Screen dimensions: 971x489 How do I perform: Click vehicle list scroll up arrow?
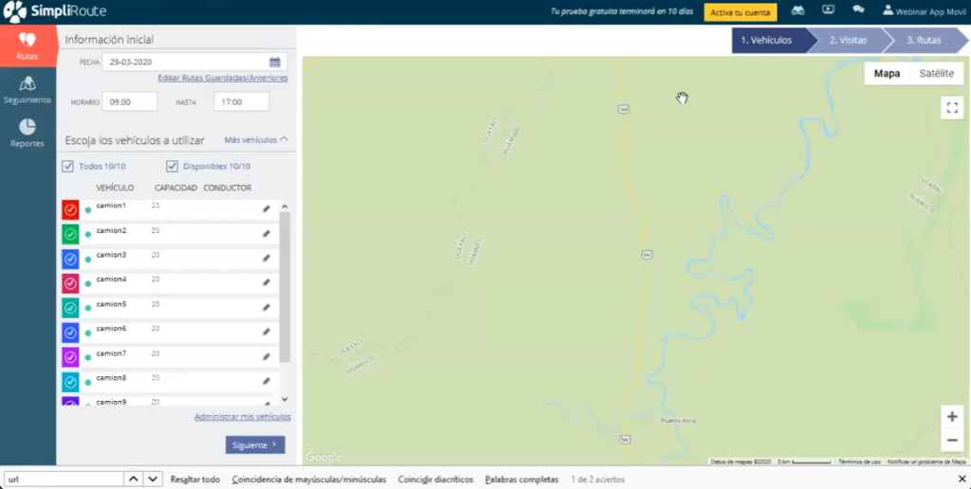284,207
